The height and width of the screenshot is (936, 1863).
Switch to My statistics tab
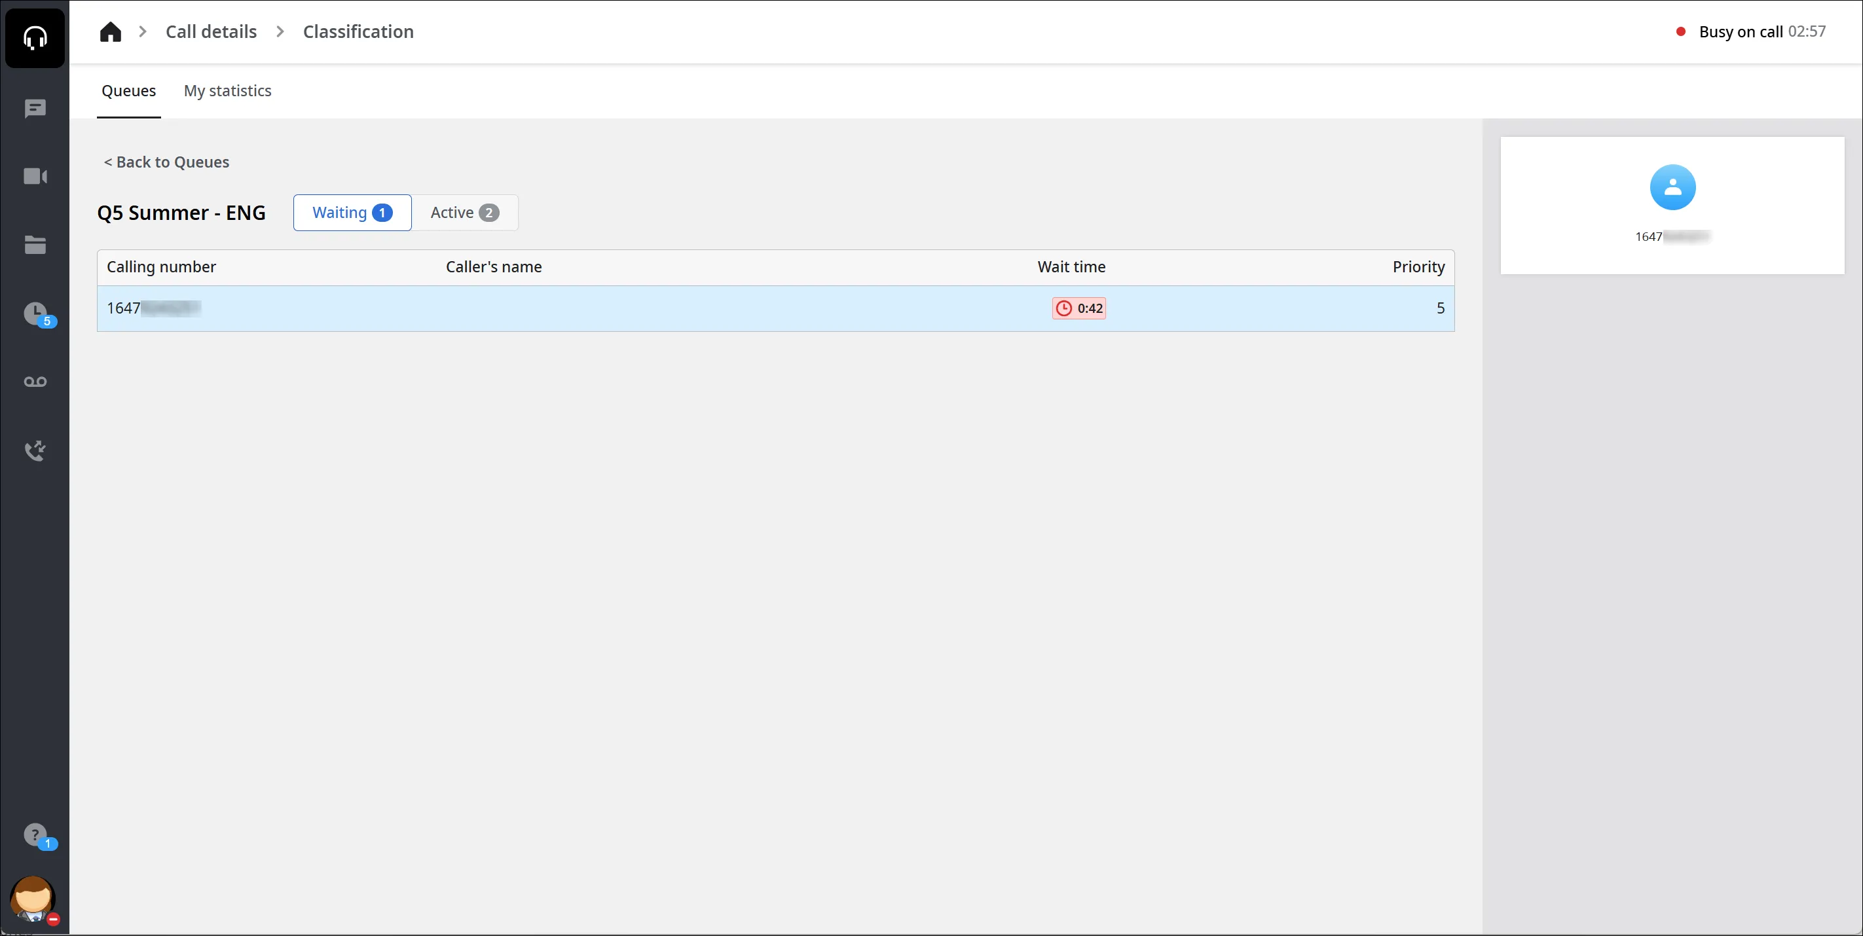[x=227, y=91]
